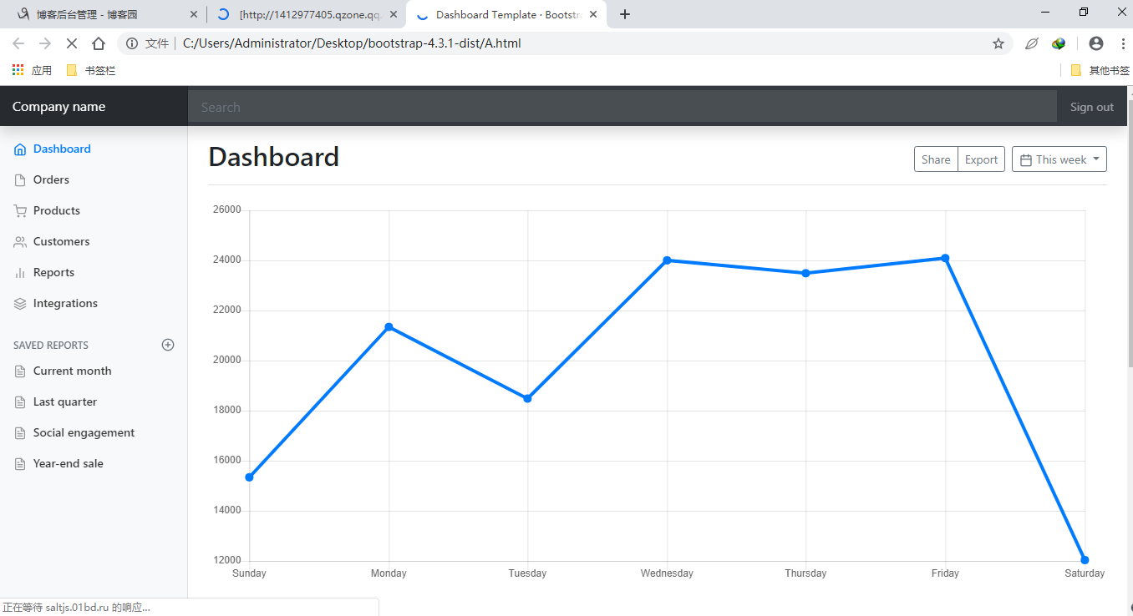Click the leaf extension icon
The height and width of the screenshot is (616, 1133).
(1032, 43)
